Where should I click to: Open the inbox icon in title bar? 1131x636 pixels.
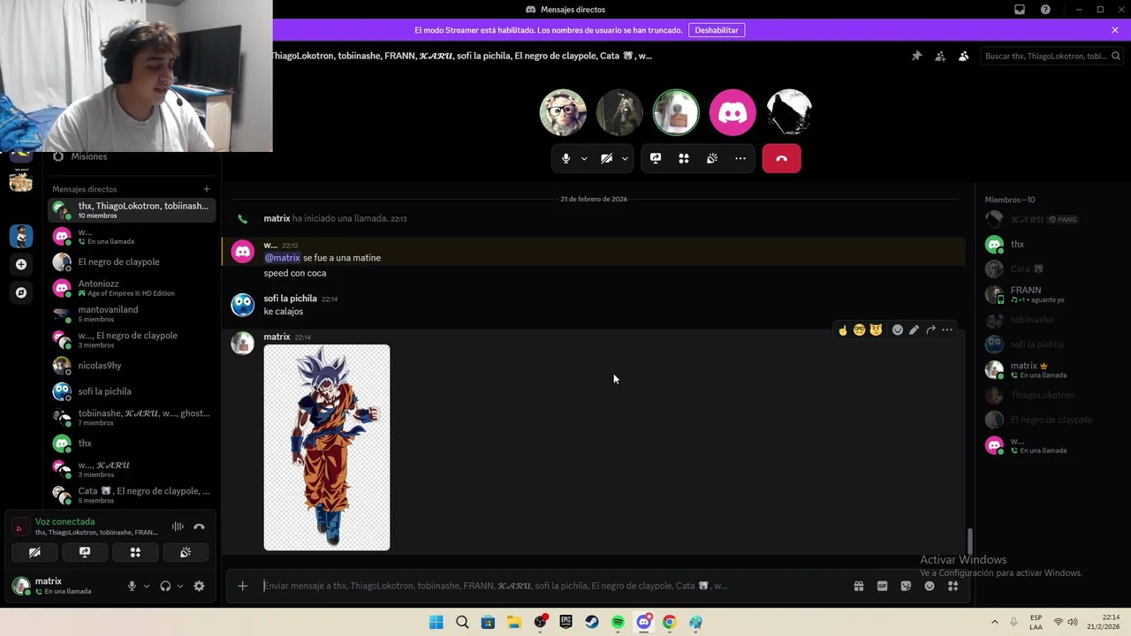pyautogui.click(x=1020, y=10)
